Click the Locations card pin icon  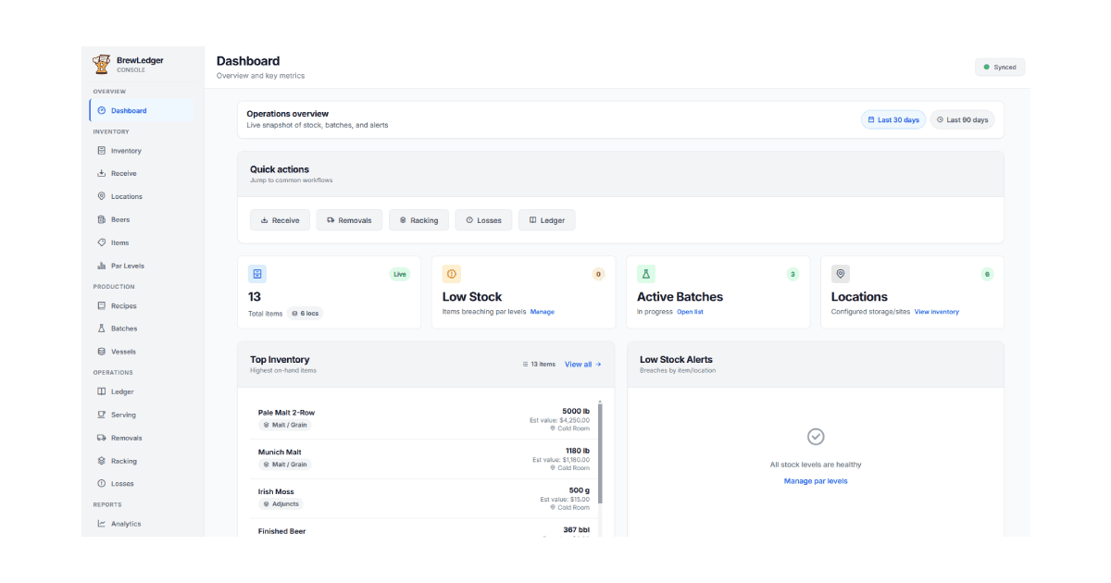click(841, 274)
